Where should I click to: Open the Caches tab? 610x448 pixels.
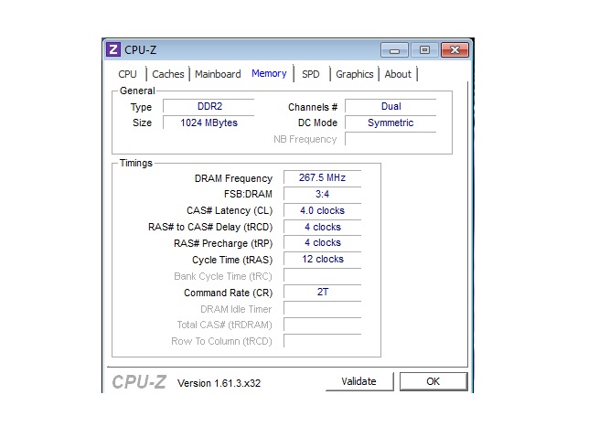(x=168, y=74)
